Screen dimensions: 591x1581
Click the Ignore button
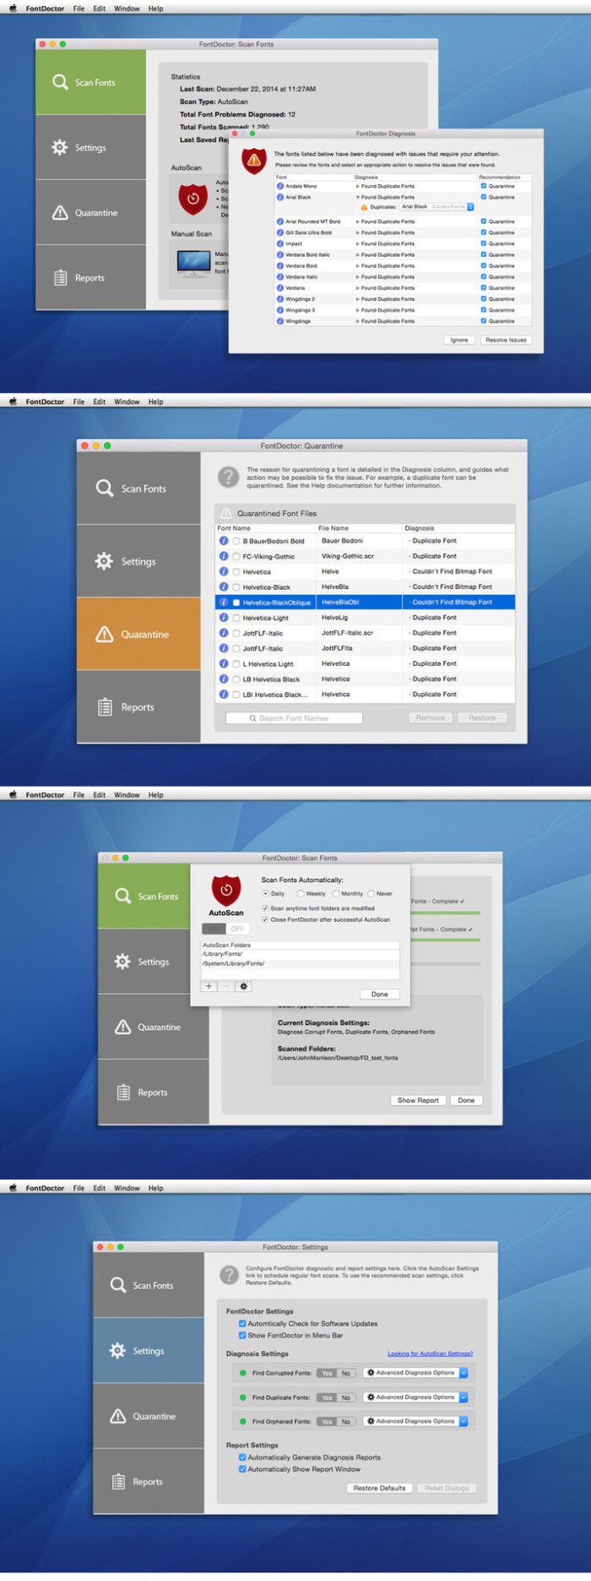[x=459, y=340]
